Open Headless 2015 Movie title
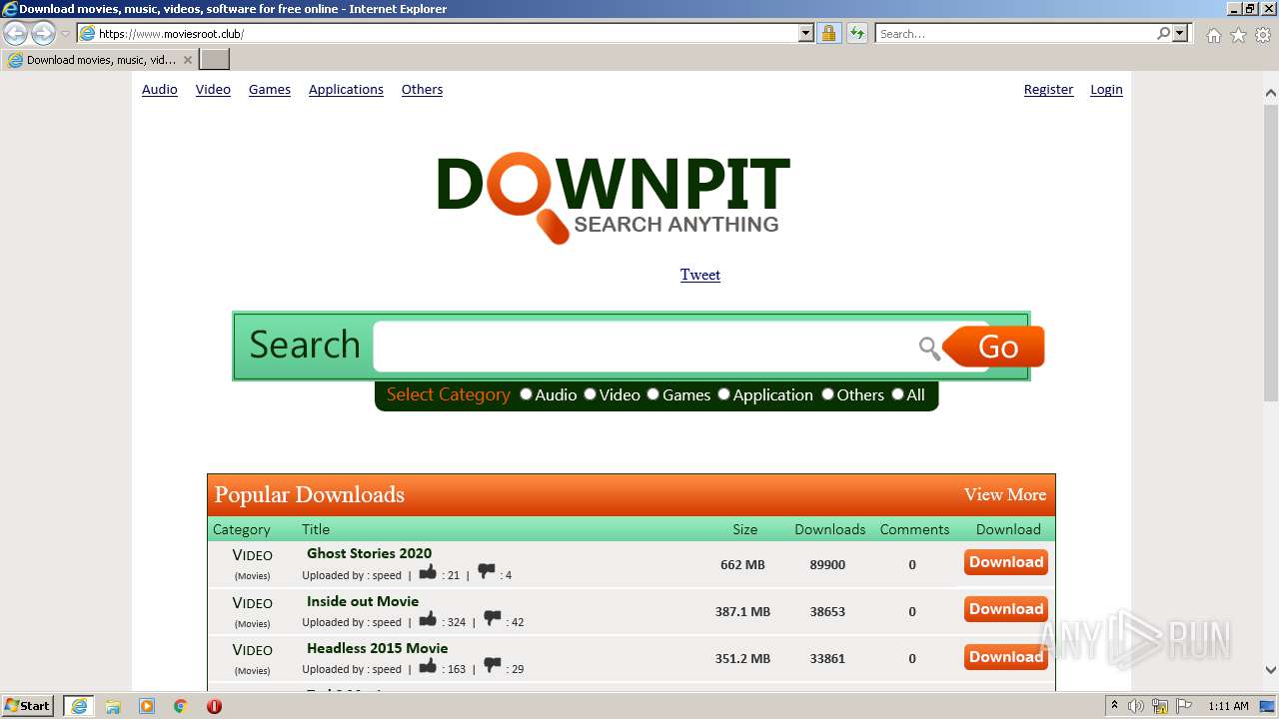The image size is (1279, 719). 378,648
